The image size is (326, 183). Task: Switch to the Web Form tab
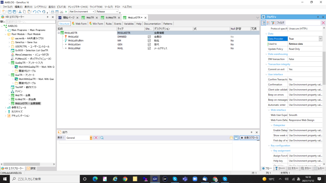[x=79, y=24]
